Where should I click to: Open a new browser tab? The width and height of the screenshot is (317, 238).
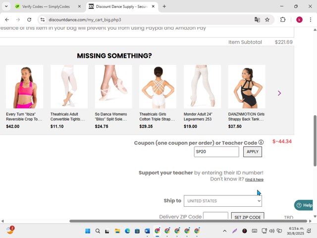tap(164, 6)
